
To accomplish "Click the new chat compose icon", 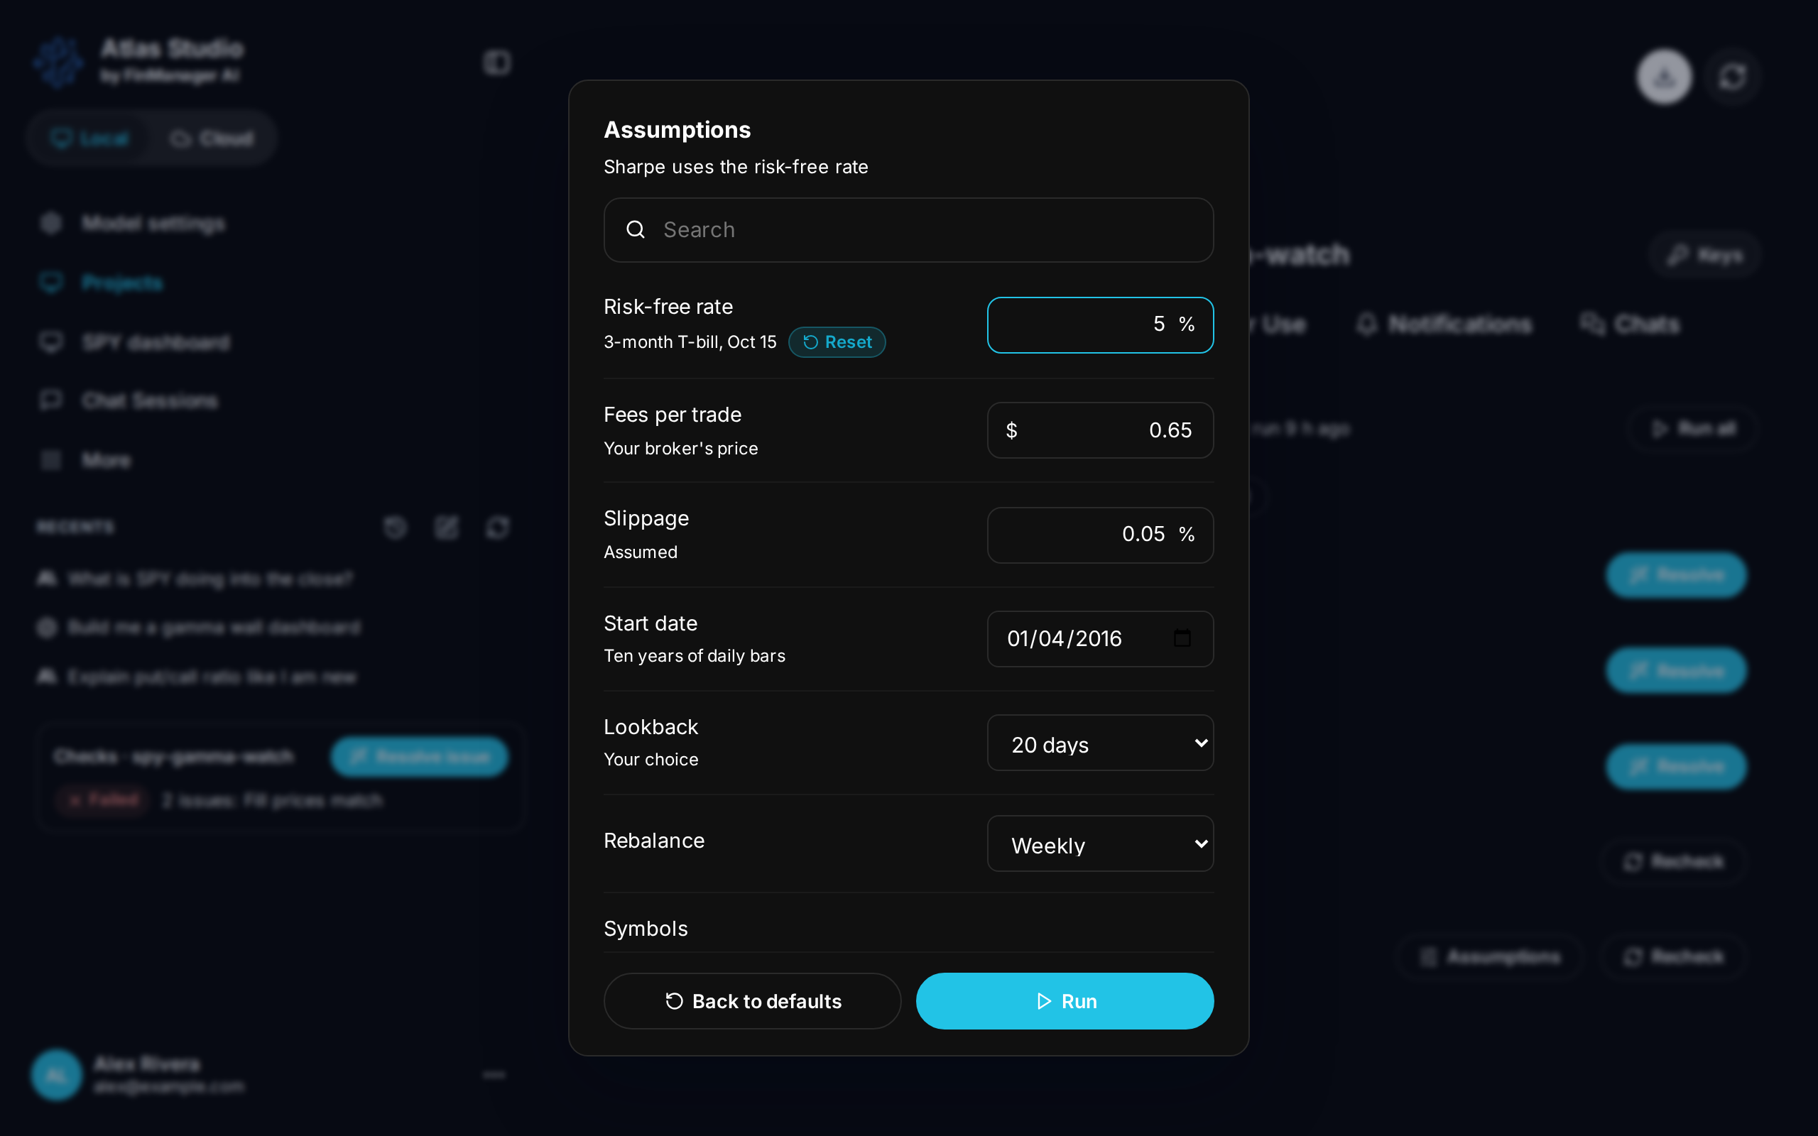I will click(446, 527).
